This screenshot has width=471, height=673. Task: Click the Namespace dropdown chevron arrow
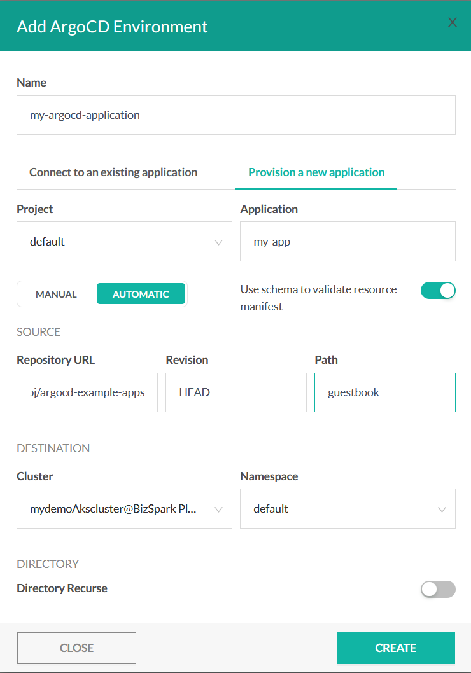click(442, 510)
